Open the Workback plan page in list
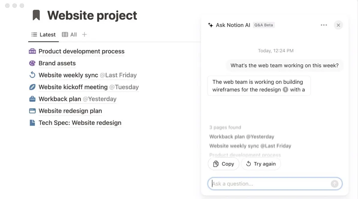 (77, 99)
